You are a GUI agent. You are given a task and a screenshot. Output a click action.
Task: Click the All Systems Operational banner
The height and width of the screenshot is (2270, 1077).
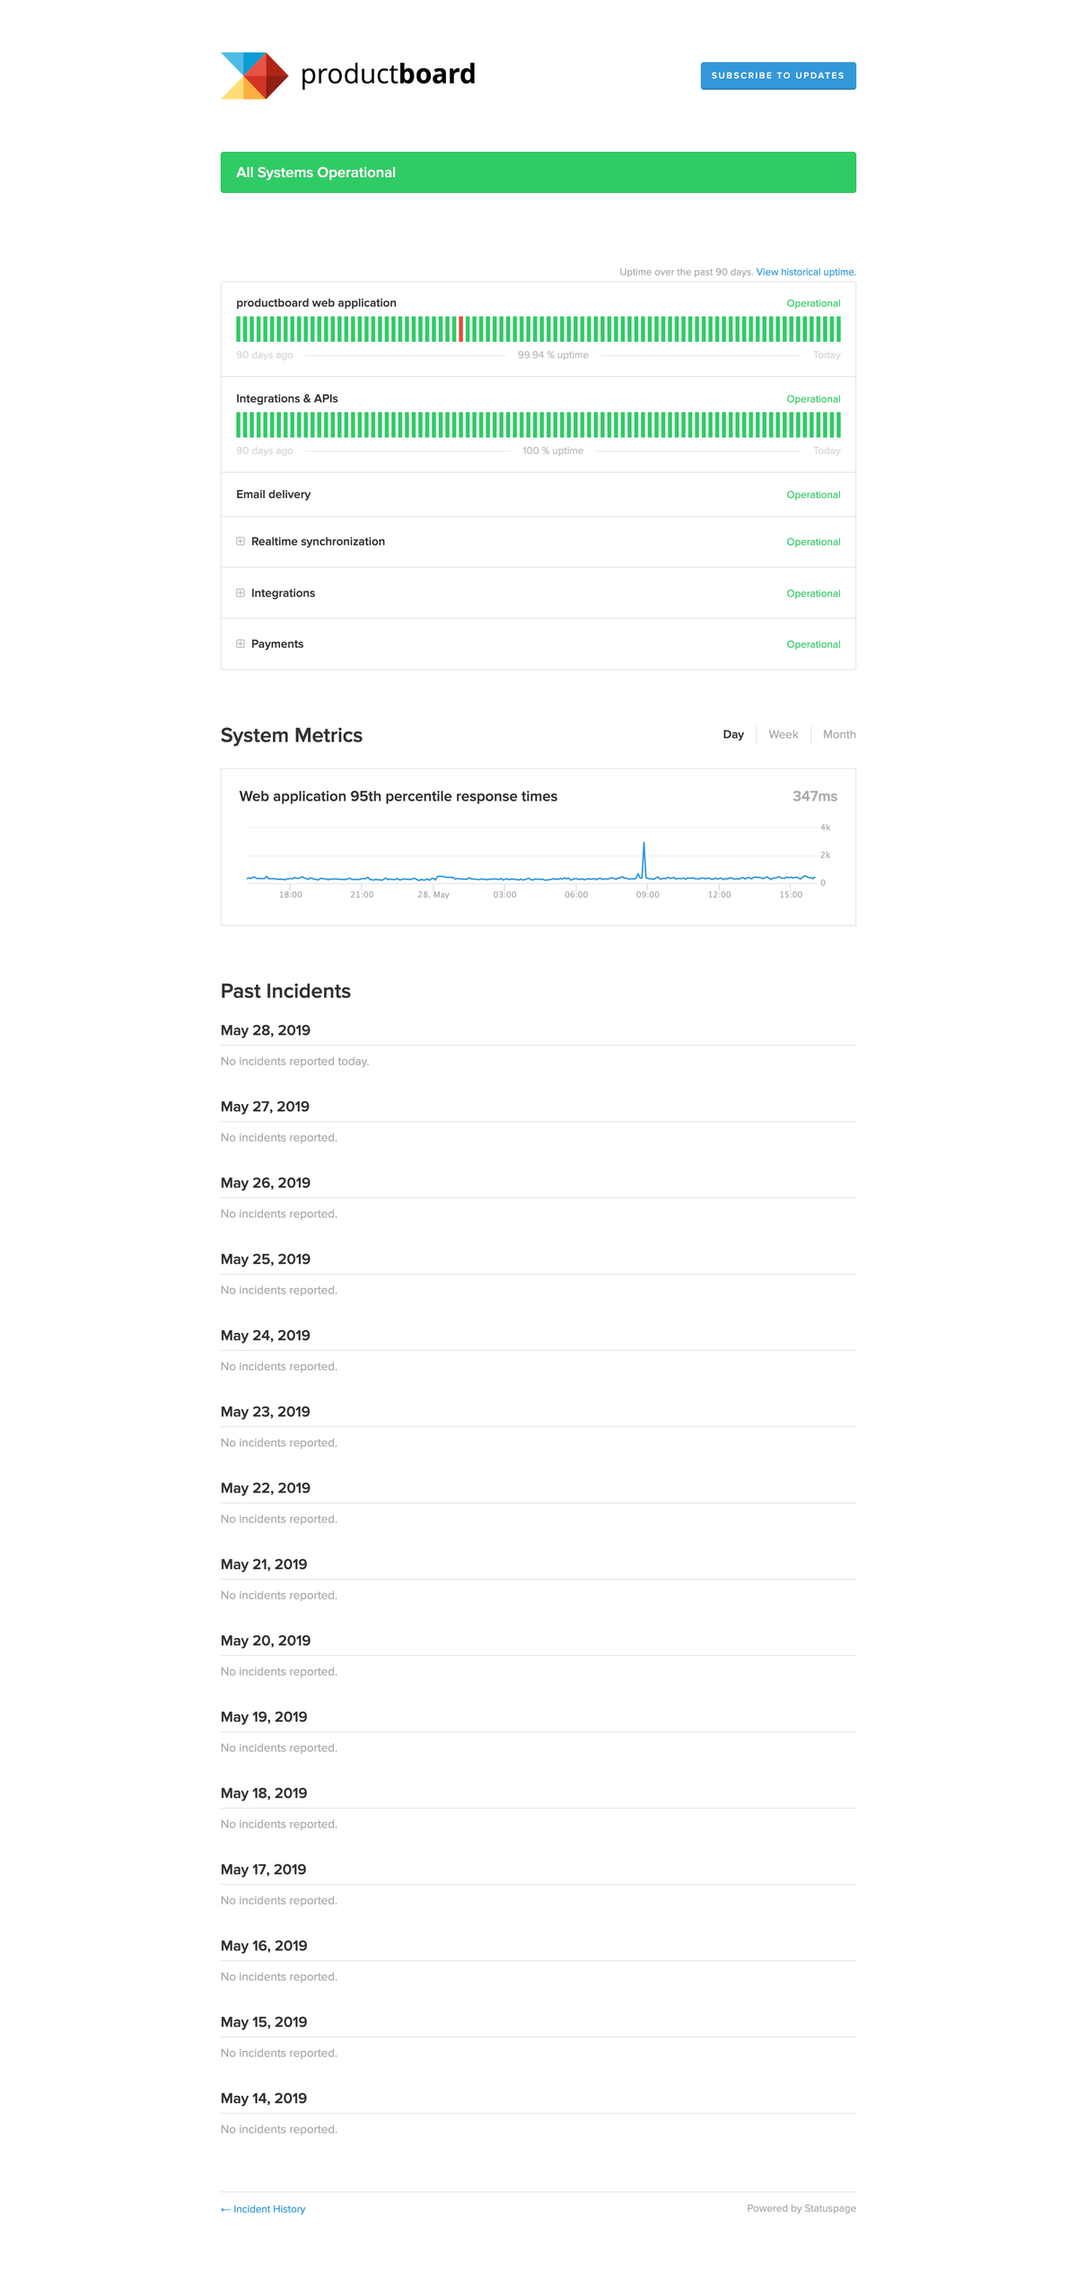(x=538, y=172)
